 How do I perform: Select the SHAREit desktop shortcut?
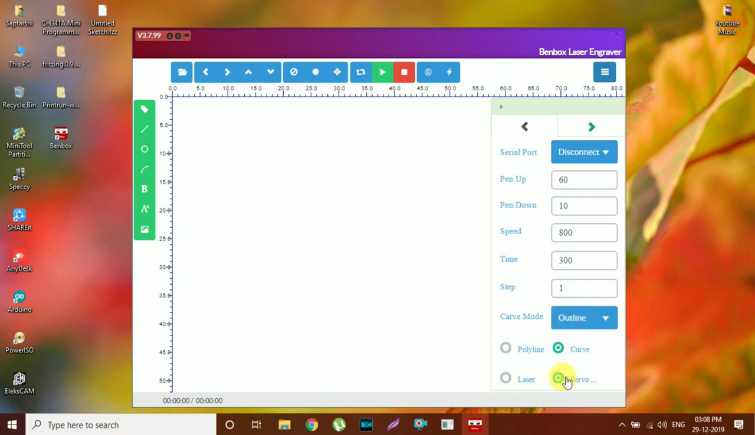coord(19,220)
